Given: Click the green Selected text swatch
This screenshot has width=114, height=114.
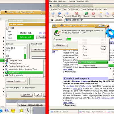Looking at the screenshot, I should (25, 37).
